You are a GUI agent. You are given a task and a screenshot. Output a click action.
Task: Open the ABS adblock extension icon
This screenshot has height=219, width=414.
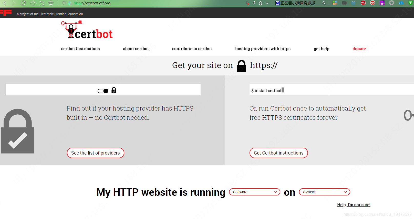click(372, 3)
